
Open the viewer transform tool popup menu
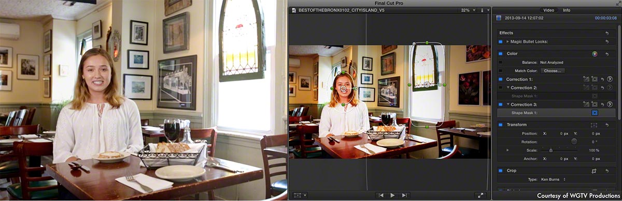301,195
